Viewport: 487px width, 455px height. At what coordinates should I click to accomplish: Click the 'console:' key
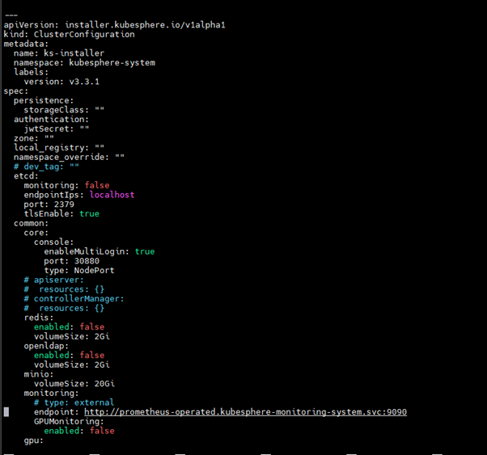click(53, 242)
